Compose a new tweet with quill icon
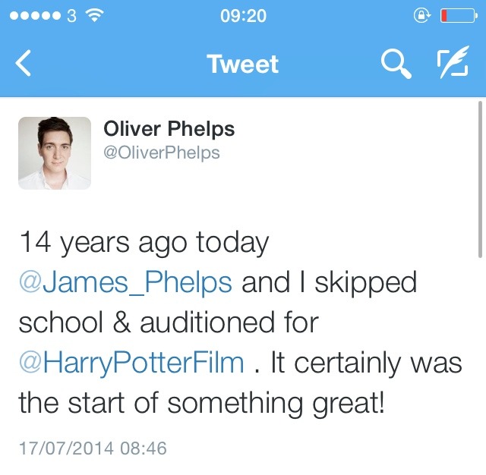The width and height of the screenshot is (486, 475). click(x=452, y=64)
